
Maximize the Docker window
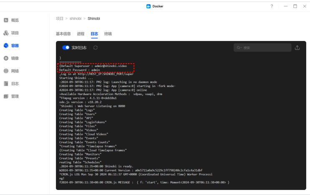click(295, 6)
